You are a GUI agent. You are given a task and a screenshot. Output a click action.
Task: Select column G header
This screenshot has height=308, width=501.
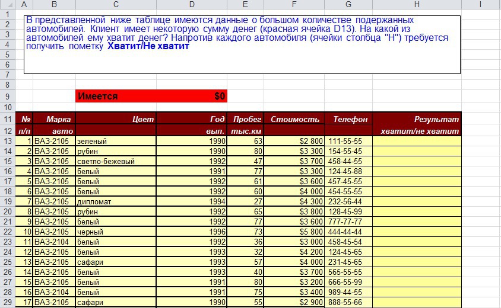tap(348, 5)
